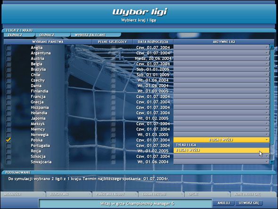Viewport: 278px width, 209px height.
Task: Click Finlandia start date Wt, 01.03.2005
Action: coord(153,91)
